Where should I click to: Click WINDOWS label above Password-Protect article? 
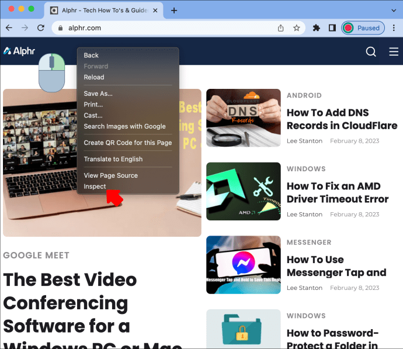(306, 316)
